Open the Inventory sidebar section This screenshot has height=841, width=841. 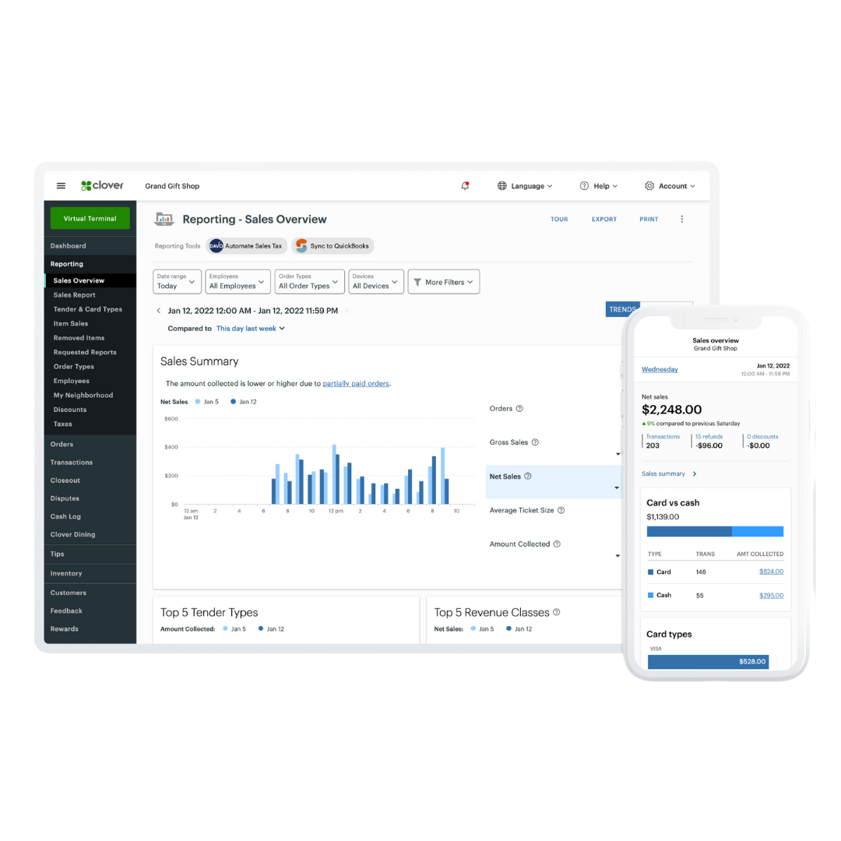click(66, 573)
